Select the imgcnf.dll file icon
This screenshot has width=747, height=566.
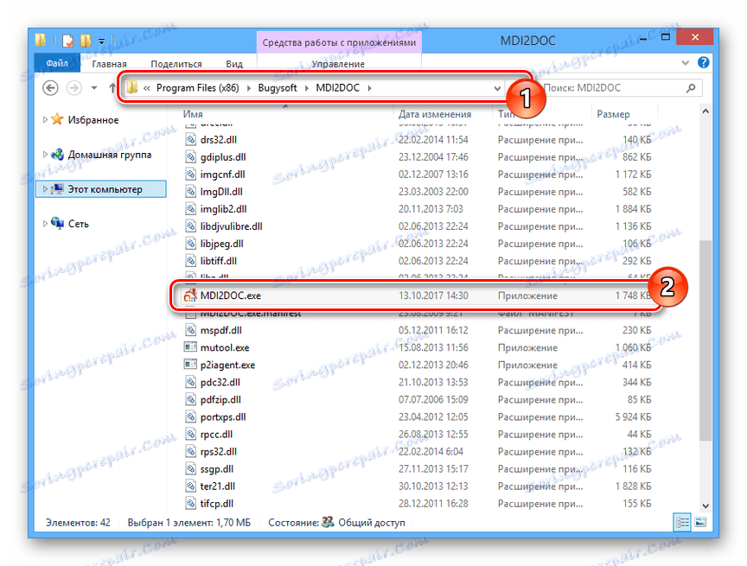pos(190,175)
